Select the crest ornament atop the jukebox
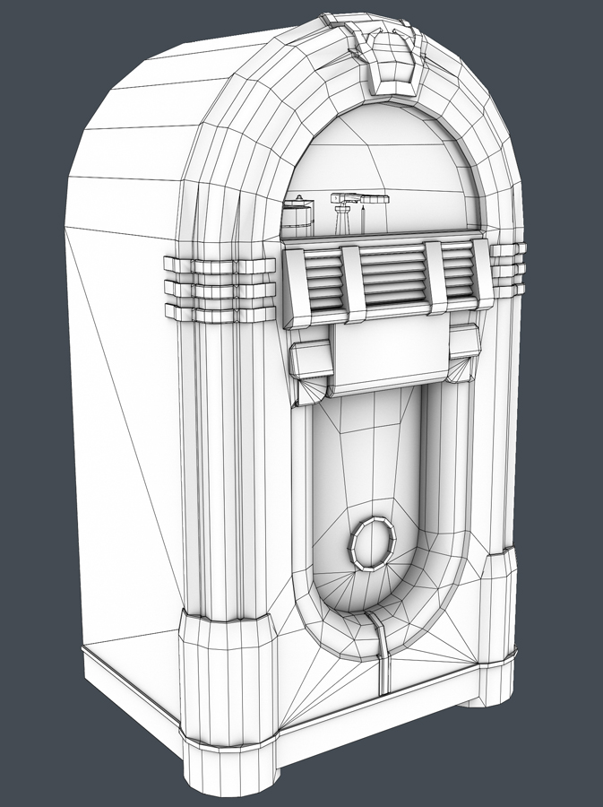Image resolution: width=603 pixels, height=807 pixels. [x=388, y=55]
